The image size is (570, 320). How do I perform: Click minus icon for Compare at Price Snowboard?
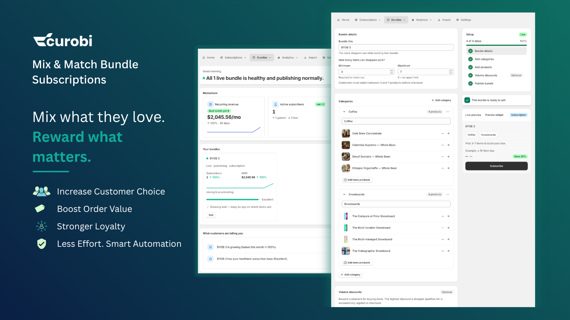click(443, 216)
